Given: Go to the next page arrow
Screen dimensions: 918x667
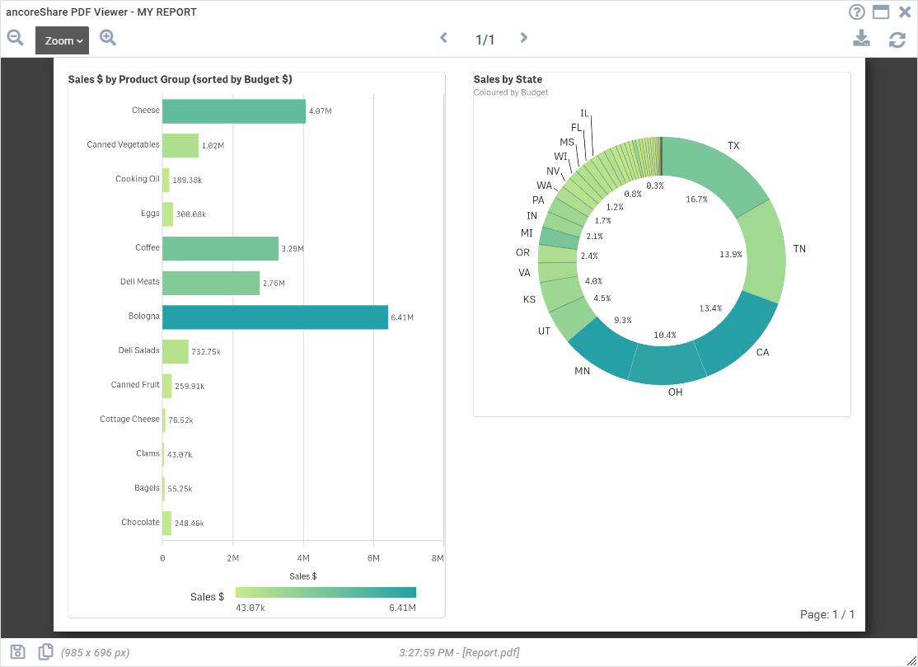Looking at the screenshot, I should (x=523, y=38).
